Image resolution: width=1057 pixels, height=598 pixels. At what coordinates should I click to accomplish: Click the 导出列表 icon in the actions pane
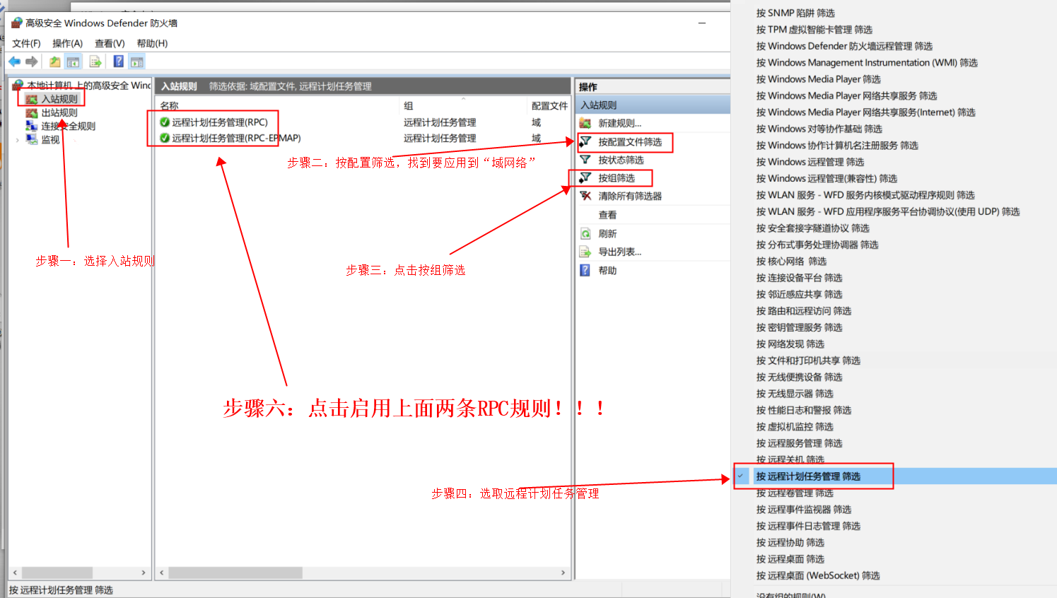tap(585, 252)
